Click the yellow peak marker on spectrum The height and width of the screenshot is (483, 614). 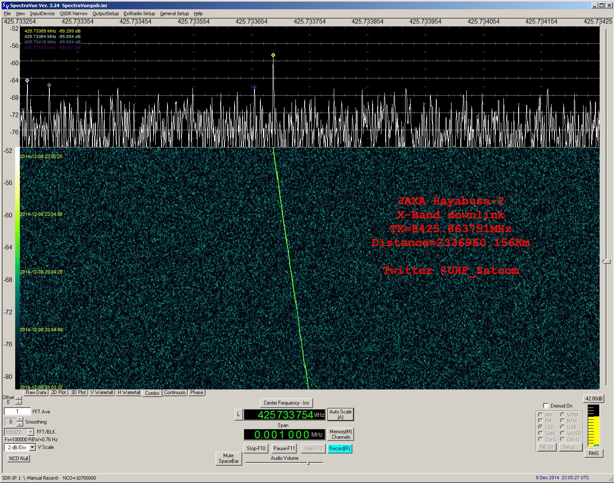pos(273,55)
